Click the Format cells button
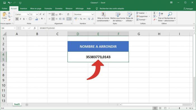This screenshot has width=196, height=110. (141, 20)
